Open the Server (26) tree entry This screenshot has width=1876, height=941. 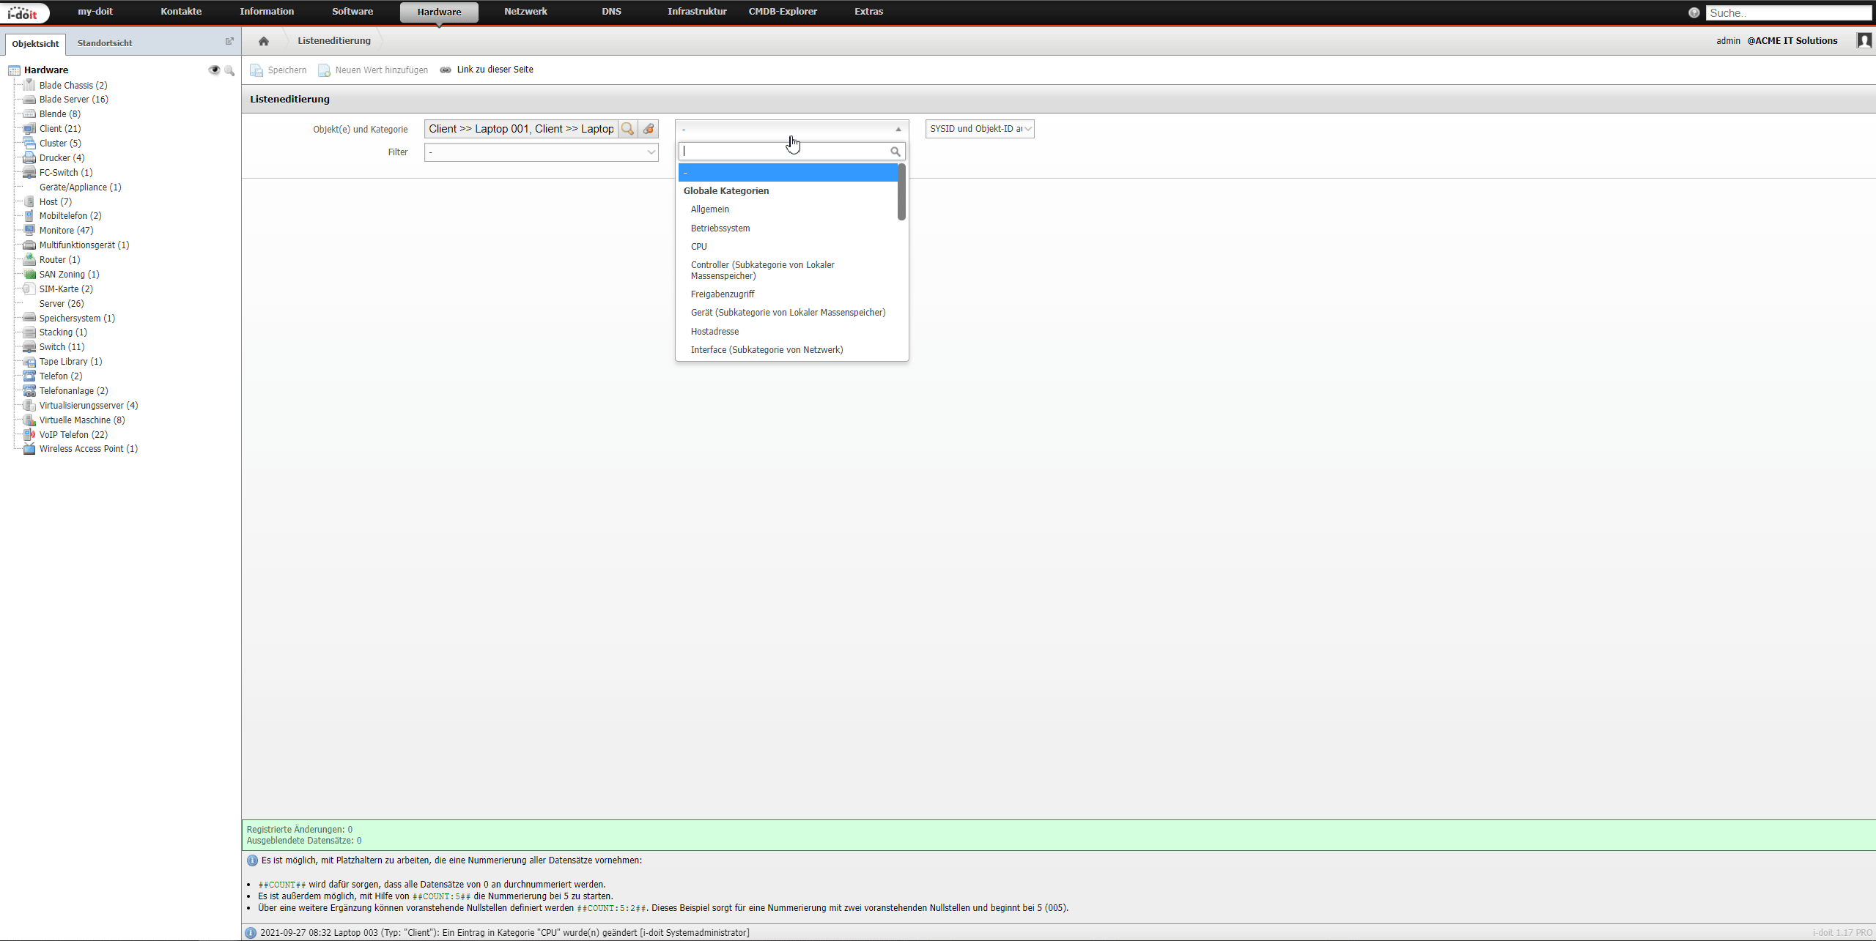[62, 304]
